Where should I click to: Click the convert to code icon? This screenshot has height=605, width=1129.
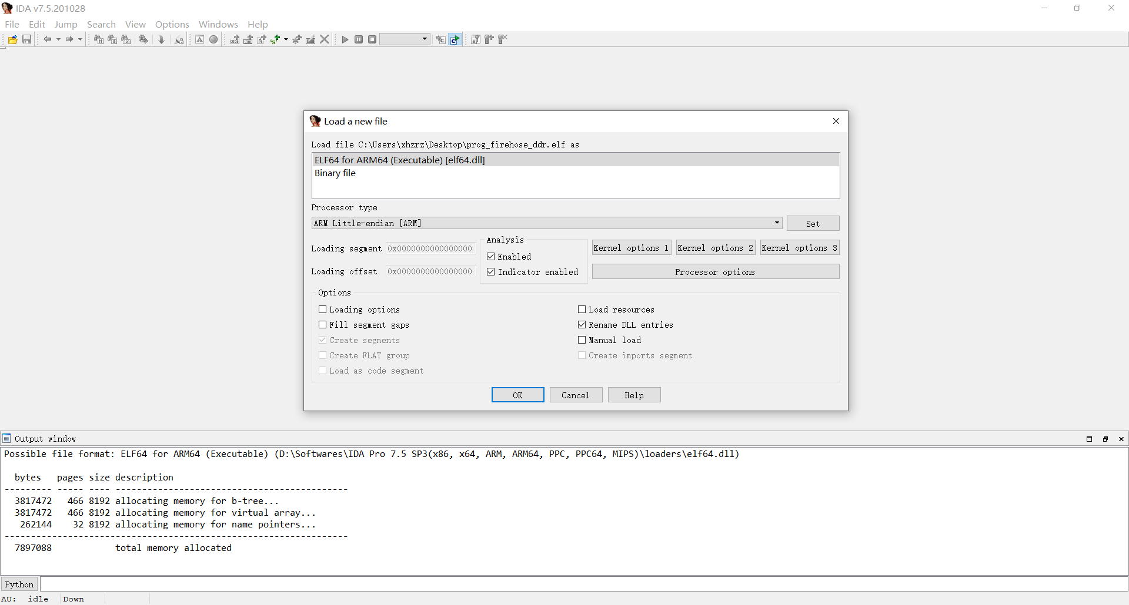click(x=235, y=39)
